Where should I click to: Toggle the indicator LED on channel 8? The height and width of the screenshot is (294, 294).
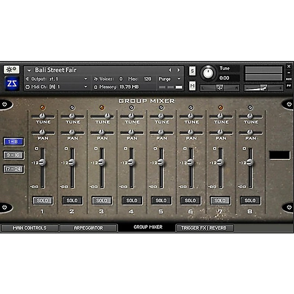tap(250, 108)
